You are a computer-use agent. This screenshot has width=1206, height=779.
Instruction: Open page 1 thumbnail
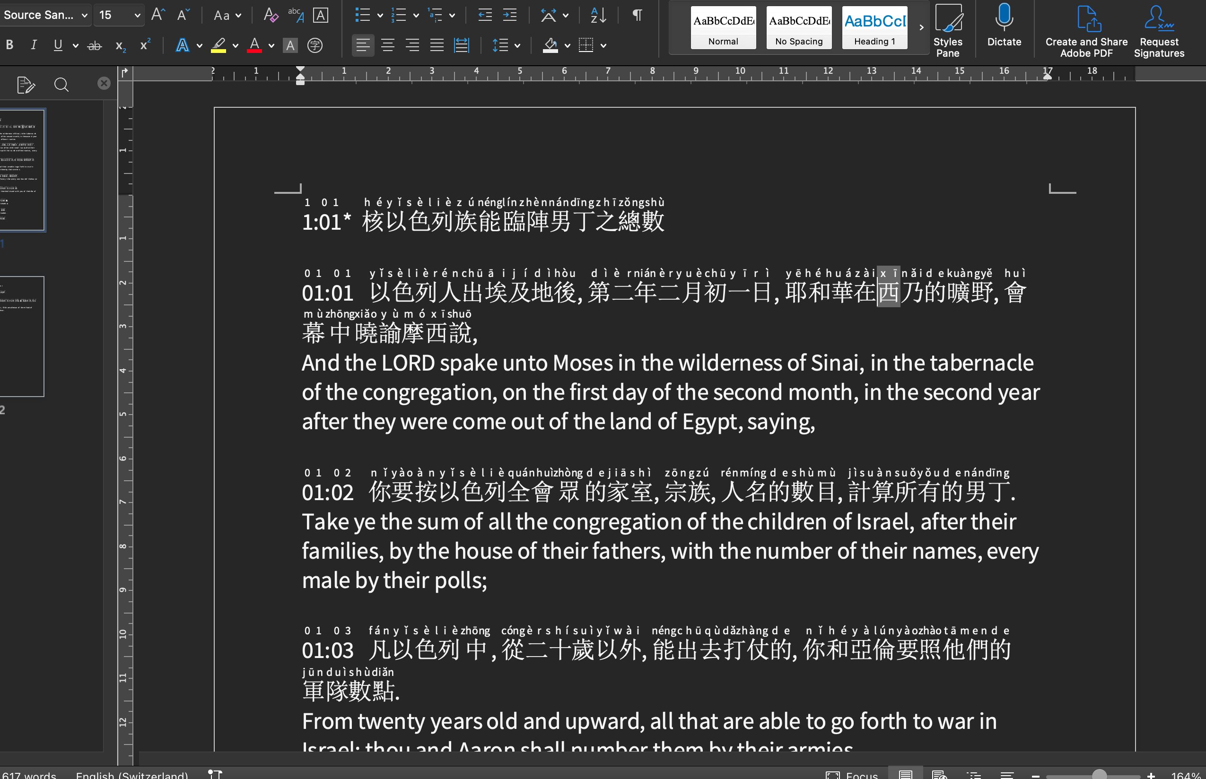tap(22, 170)
